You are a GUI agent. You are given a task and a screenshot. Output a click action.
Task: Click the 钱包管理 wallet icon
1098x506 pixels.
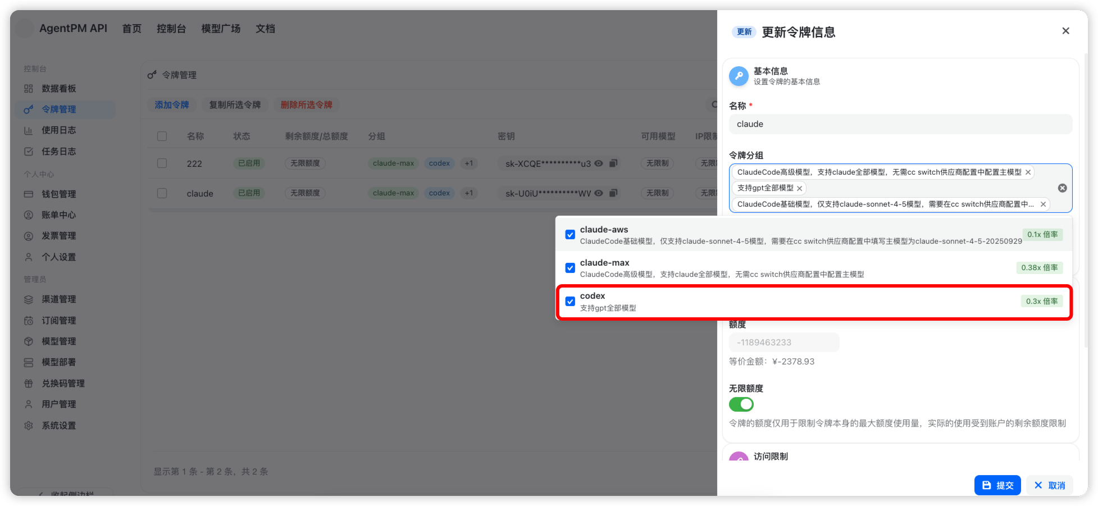(x=28, y=194)
